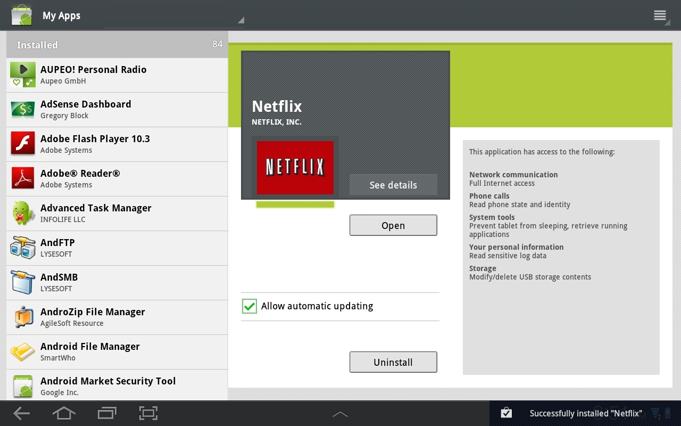Viewport: 681px width, 426px height.
Task: Open the overflow menu icon at top right
Action: point(660,15)
